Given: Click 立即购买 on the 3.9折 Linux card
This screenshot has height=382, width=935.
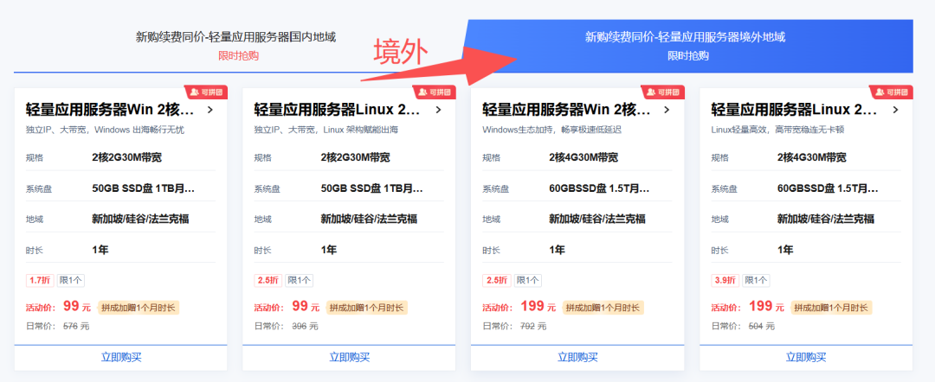Looking at the screenshot, I should [806, 358].
